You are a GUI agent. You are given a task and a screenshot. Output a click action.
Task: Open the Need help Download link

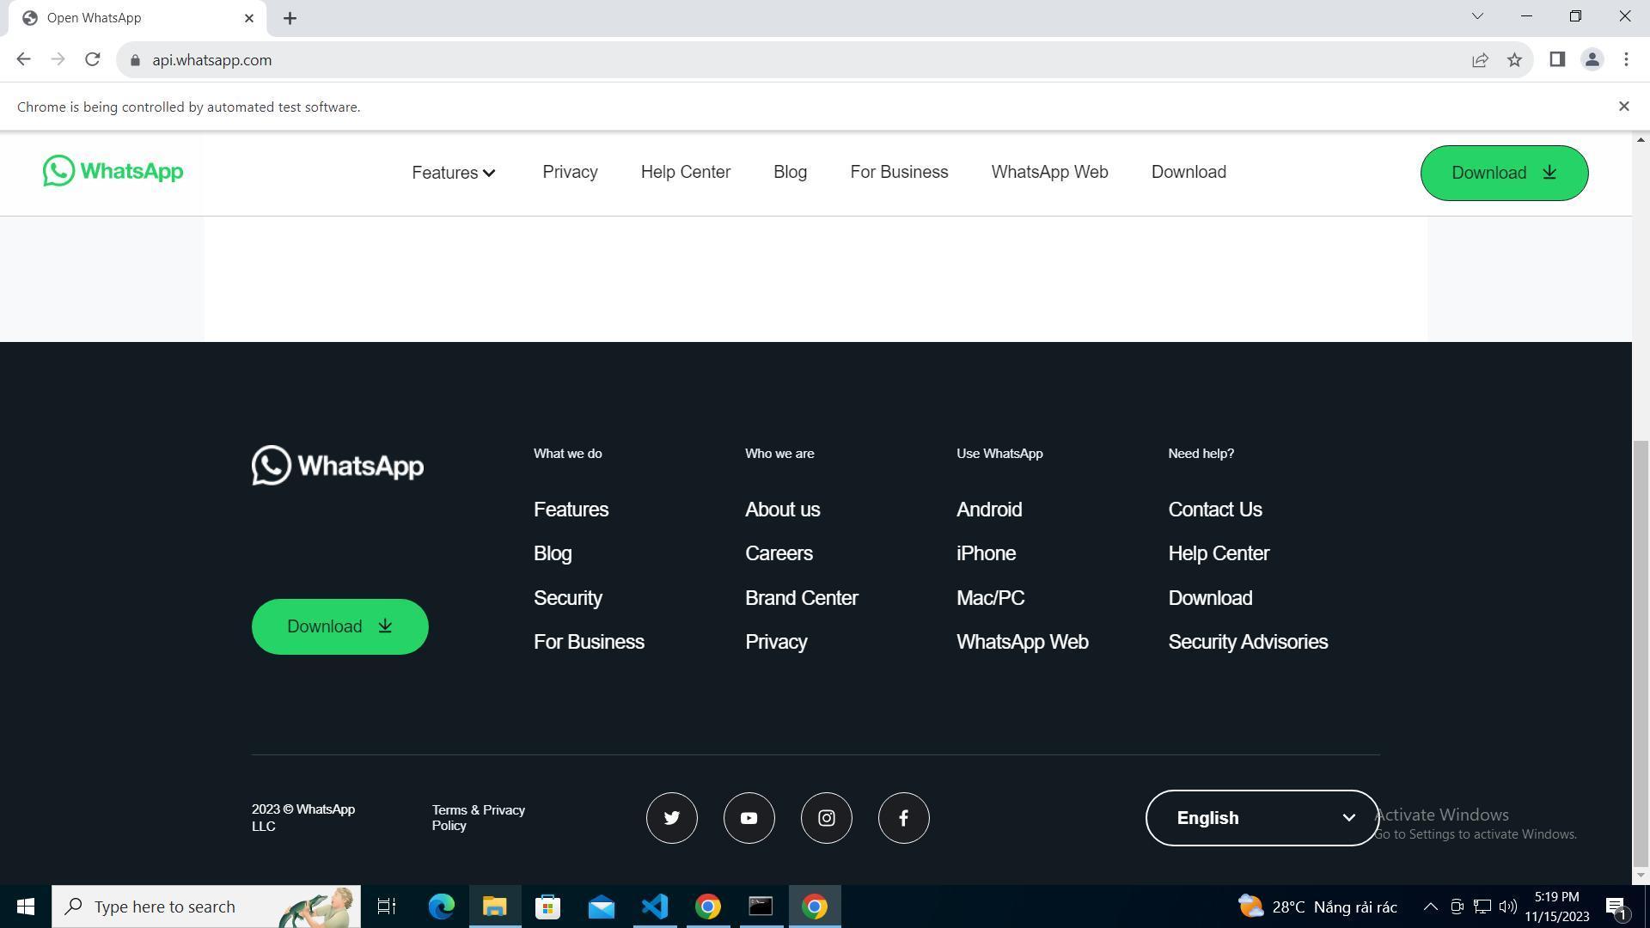[1209, 598]
